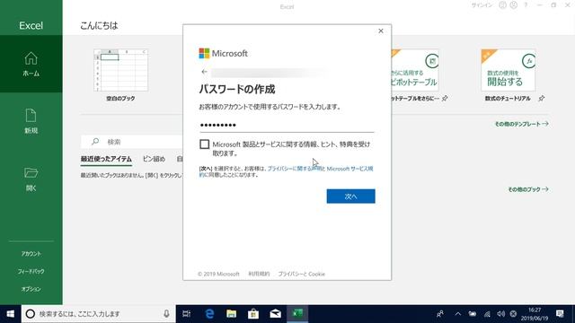Open People icon in system tray
The width and height of the screenshot is (575, 323).
tap(440, 314)
